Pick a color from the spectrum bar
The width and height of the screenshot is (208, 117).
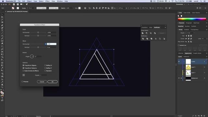tap(192, 19)
